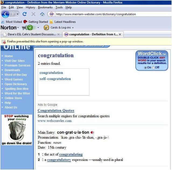Click the Stop loading X icon
Screen dimensions: 172x170
[33, 14]
